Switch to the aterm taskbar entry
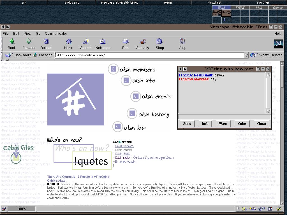Image resolution: width=287 pixels, height=215 pixels. pyautogui.click(x=168, y=3)
